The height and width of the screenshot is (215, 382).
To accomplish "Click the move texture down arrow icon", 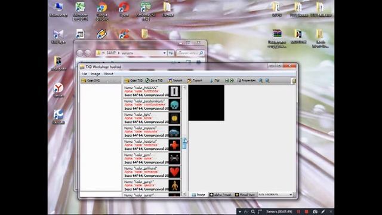I will coord(232,81).
